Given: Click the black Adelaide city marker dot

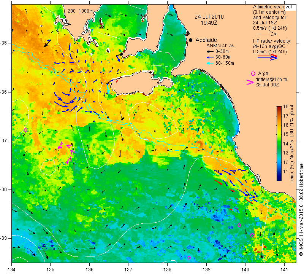Looking at the screenshot, I should point(191,40).
